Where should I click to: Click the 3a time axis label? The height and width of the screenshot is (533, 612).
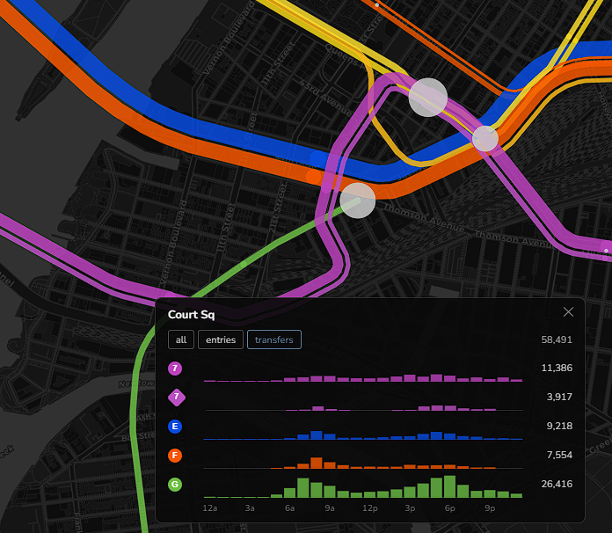[250, 508]
